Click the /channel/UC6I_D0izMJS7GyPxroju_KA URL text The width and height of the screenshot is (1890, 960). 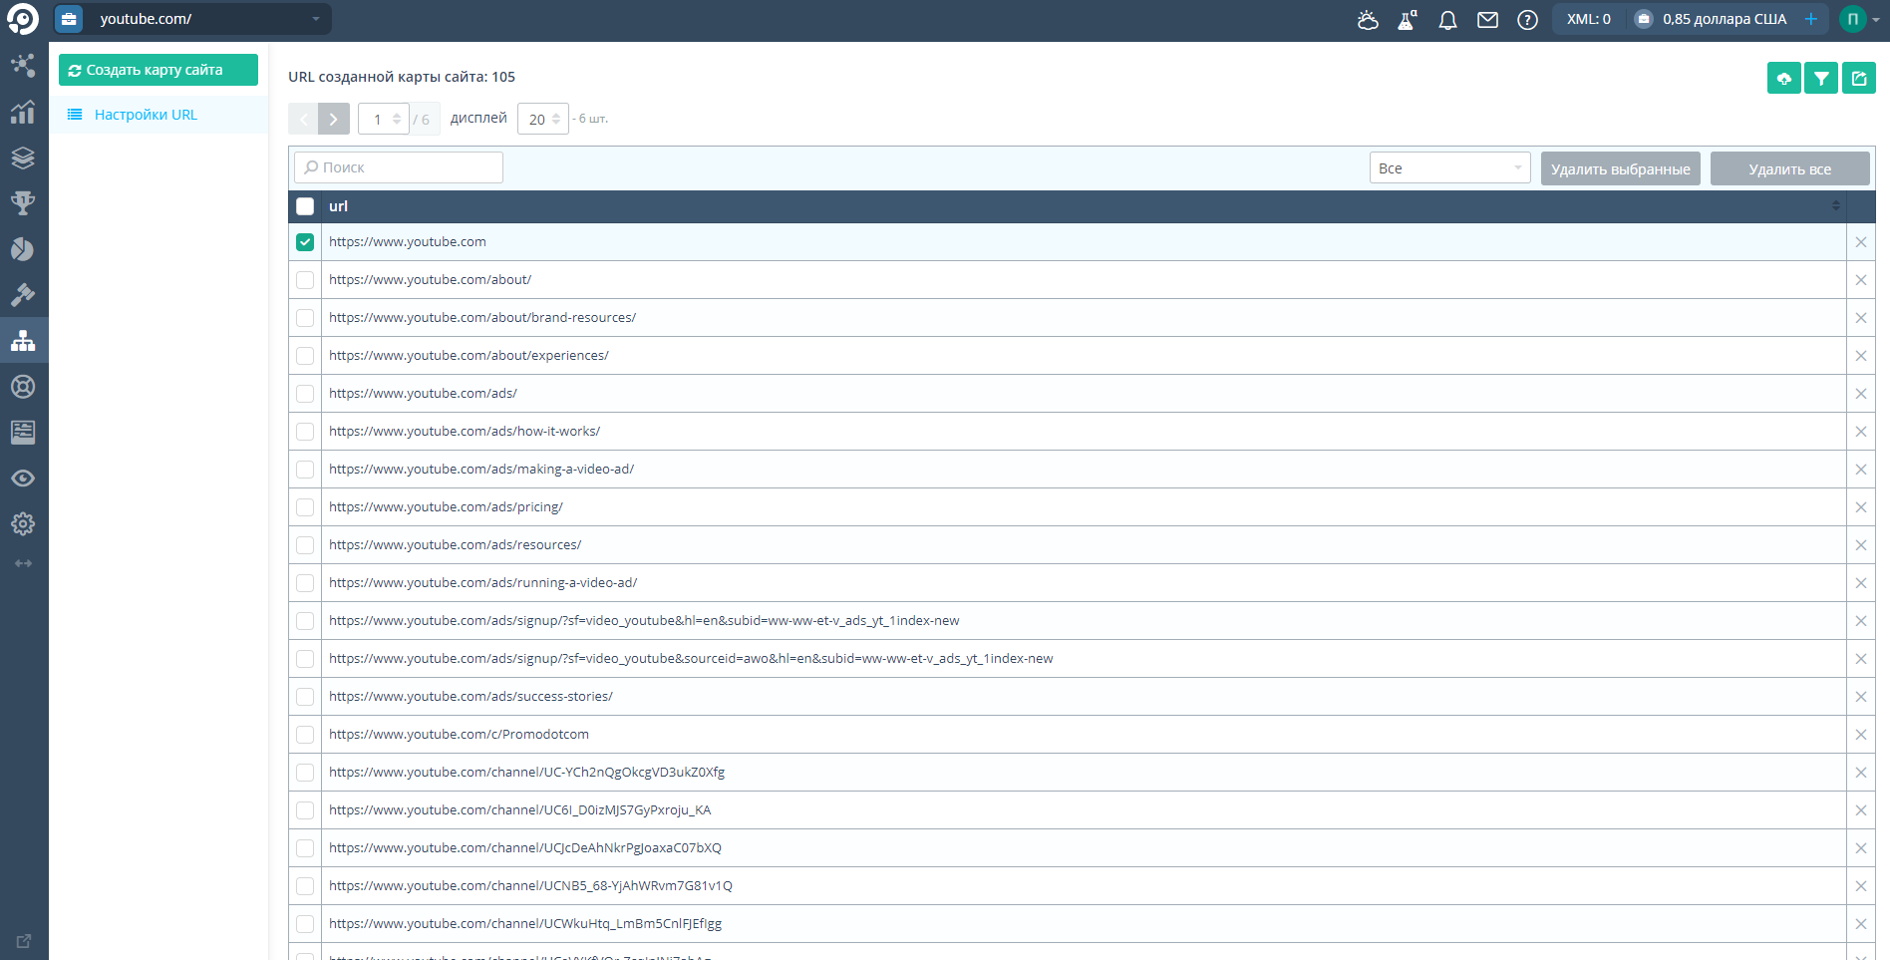[x=520, y=810]
